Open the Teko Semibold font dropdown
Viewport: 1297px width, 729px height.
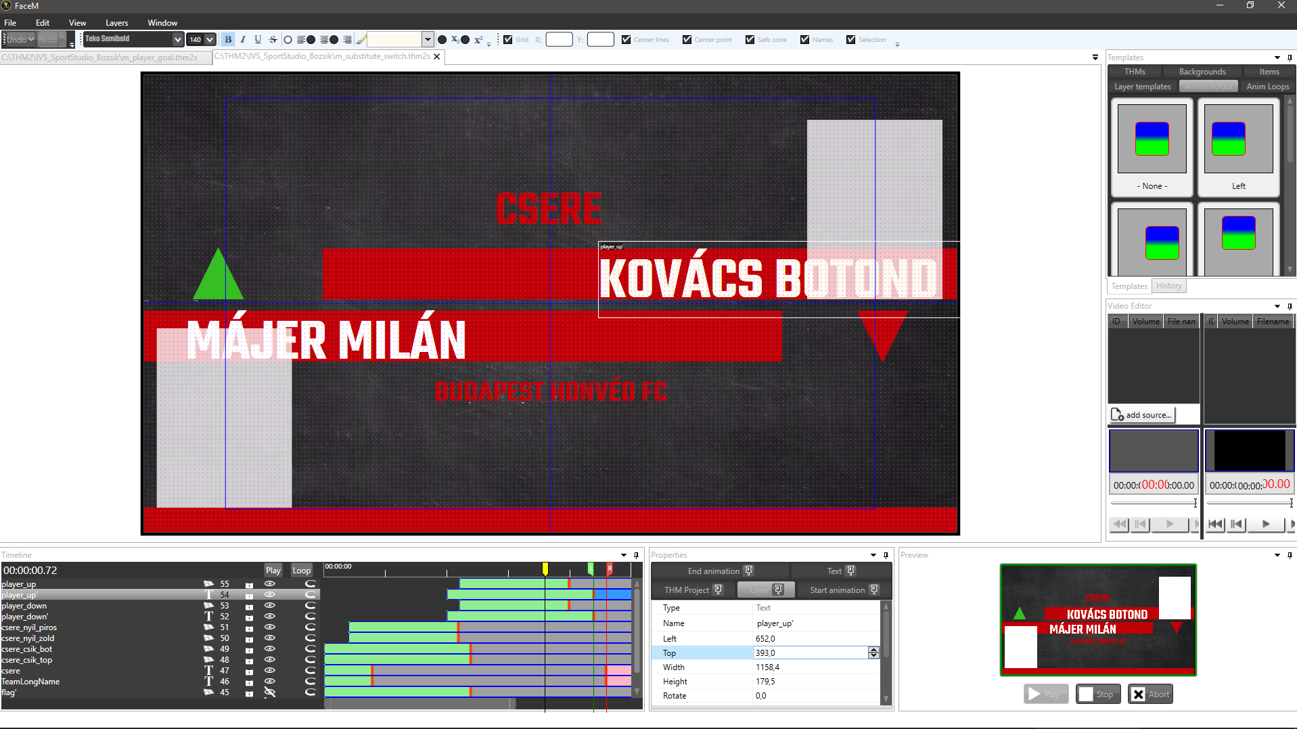[x=177, y=40]
